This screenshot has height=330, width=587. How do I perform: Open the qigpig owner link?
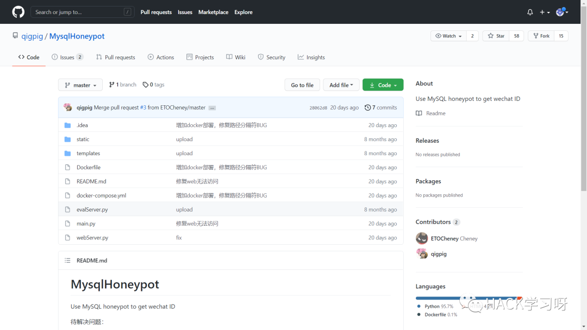32,36
